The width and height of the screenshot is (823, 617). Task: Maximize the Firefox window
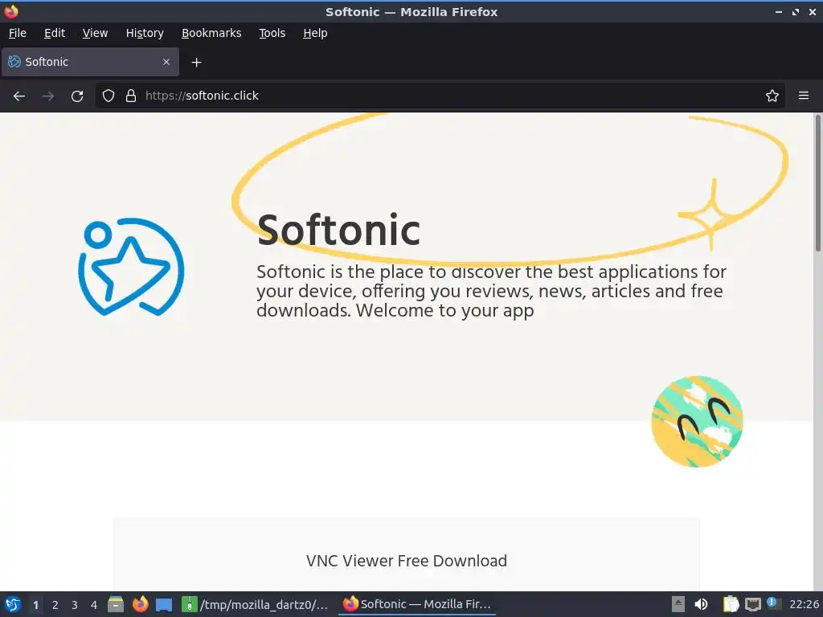click(x=796, y=11)
